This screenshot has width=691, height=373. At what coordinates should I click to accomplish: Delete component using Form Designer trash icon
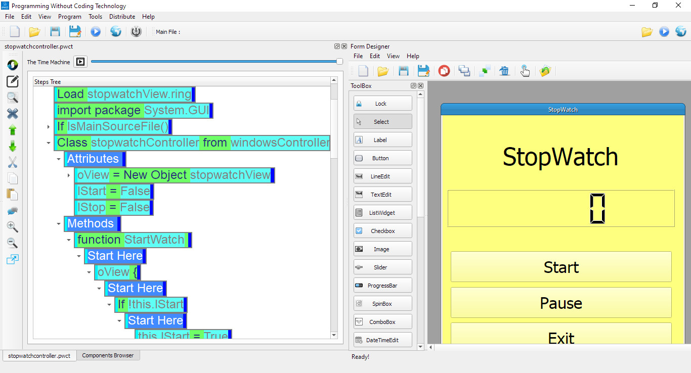[504, 71]
